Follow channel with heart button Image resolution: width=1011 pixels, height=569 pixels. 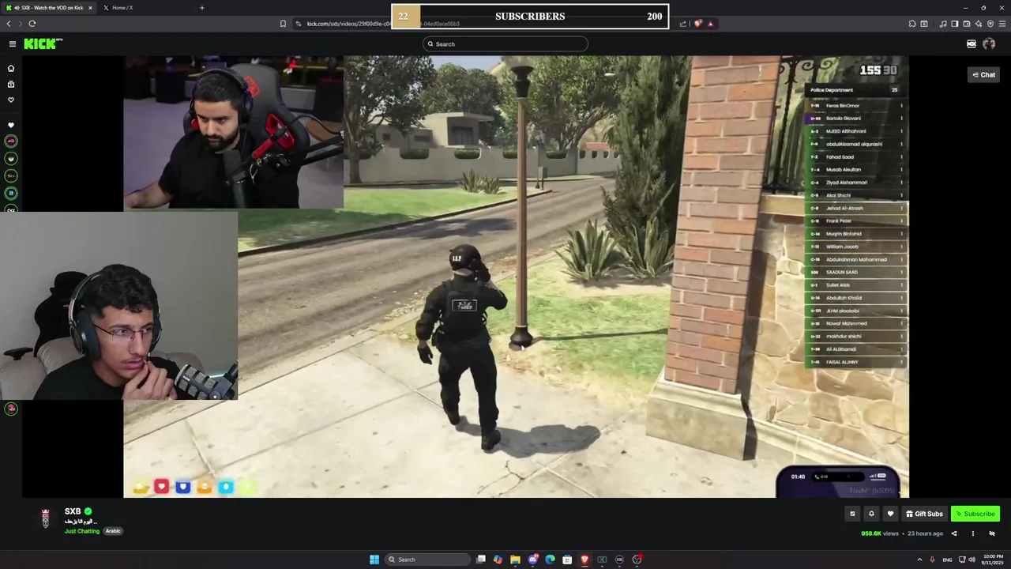click(890, 514)
